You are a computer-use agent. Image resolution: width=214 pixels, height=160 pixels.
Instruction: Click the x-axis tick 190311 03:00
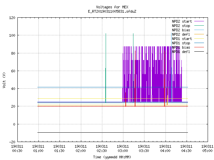(123, 149)
